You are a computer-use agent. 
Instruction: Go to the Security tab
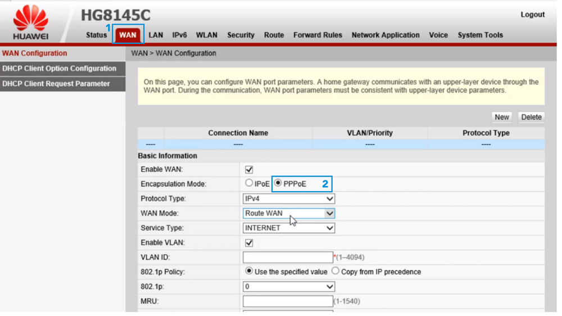pos(241,35)
